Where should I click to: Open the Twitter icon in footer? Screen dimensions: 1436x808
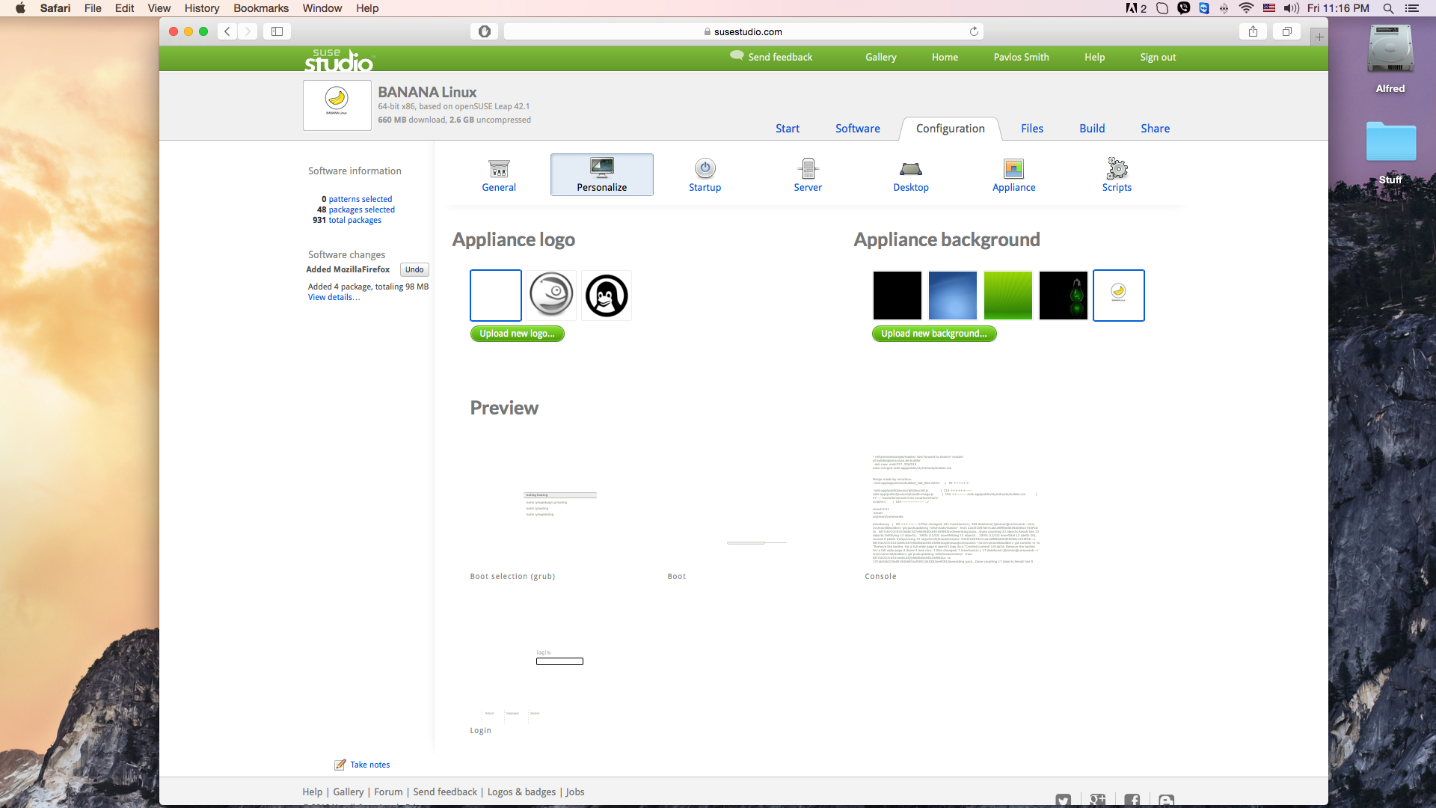coord(1063,800)
